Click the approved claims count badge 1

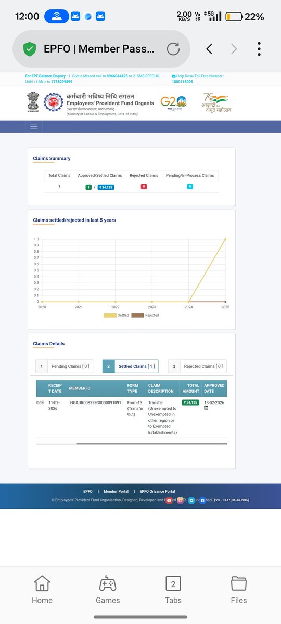tap(88, 187)
